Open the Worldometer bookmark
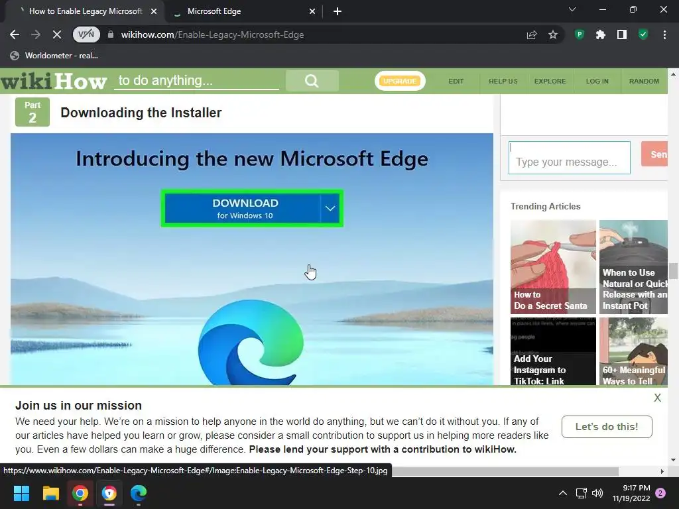The image size is (679, 509). pos(54,56)
